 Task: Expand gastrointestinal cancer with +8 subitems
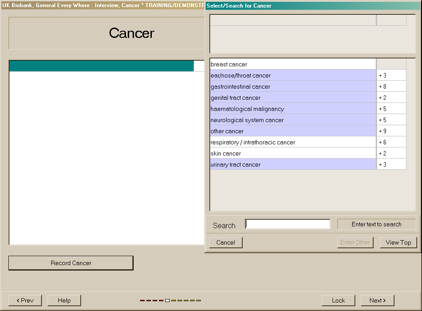point(391,86)
